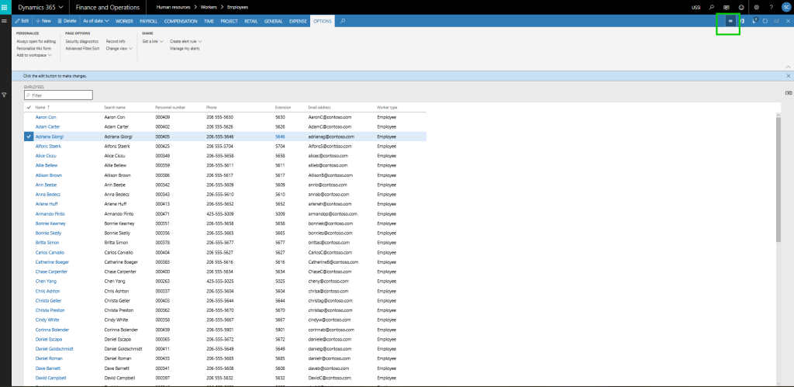Open the SC user account avatar

(786, 7)
